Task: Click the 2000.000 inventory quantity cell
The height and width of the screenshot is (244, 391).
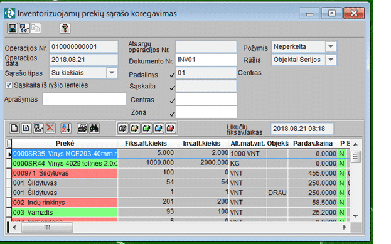Action: tap(201, 164)
